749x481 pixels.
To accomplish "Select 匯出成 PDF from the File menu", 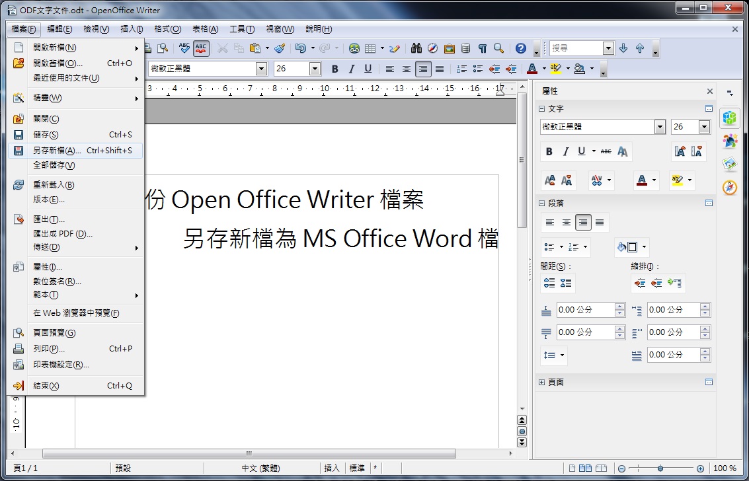I will tap(63, 233).
